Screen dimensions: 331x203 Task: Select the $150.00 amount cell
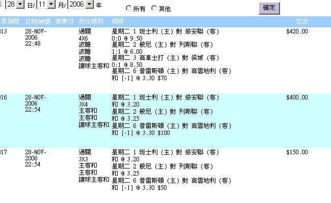click(x=297, y=152)
